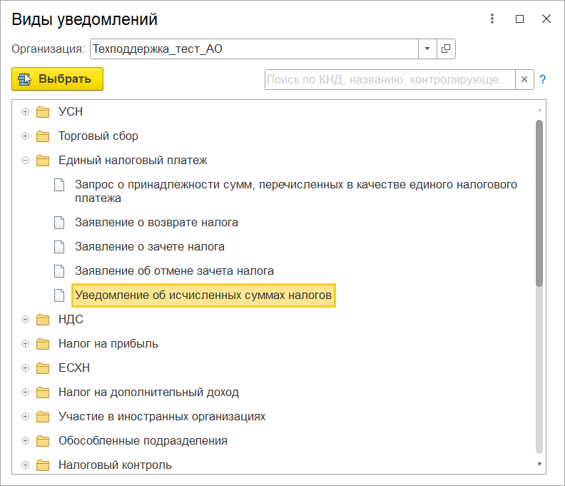Image resolution: width=565 pixels, height=486 pixels.
Task: Click the organization field Техподдержка_тест_АО
Action: pos(254,49)
